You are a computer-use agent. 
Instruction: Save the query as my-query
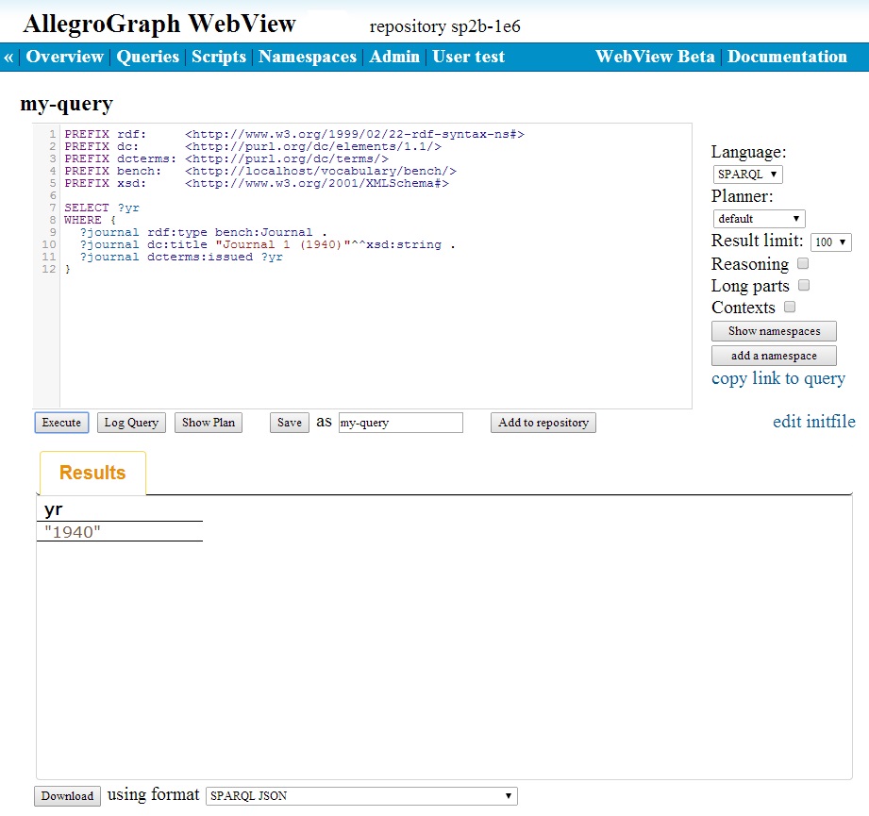click(x=289, y=423)
